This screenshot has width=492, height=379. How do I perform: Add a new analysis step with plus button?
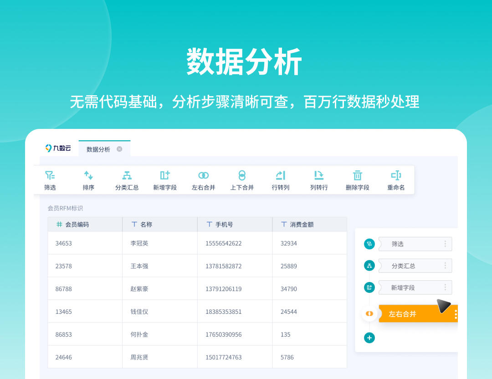coord(369,338)
